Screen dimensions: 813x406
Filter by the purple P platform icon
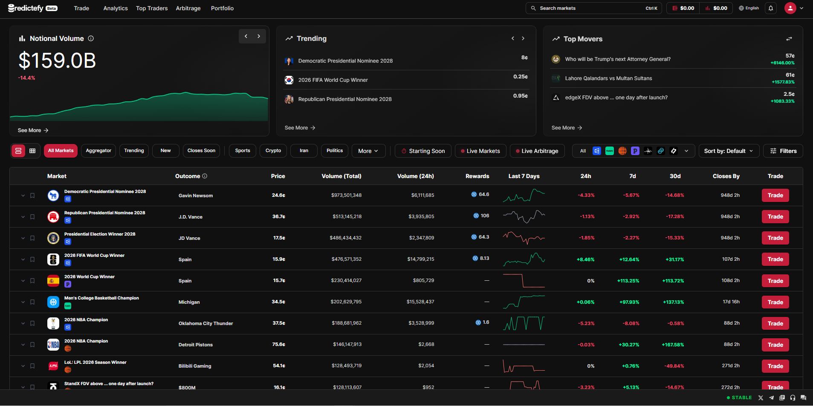(x=635, y=151)
